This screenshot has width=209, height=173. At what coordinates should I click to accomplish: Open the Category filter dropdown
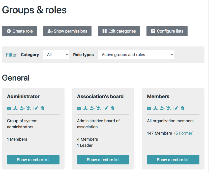click(x=56, y=55)
